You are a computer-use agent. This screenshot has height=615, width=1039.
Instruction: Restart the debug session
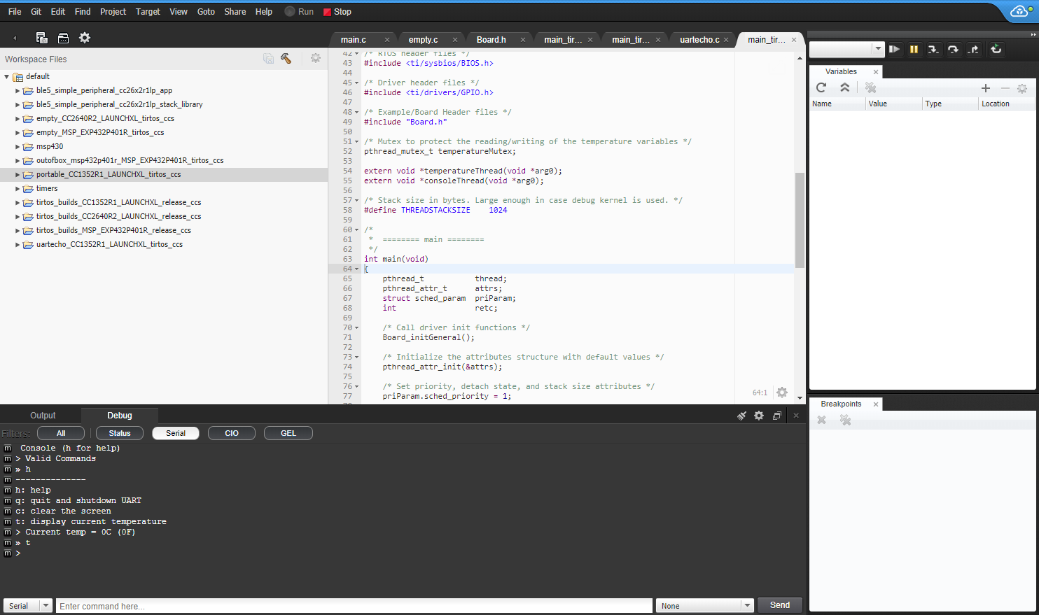[x=996, y=49]
